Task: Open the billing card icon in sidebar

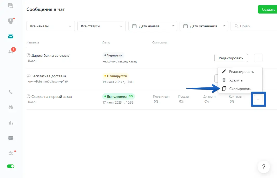Action: tap(11, 138)
